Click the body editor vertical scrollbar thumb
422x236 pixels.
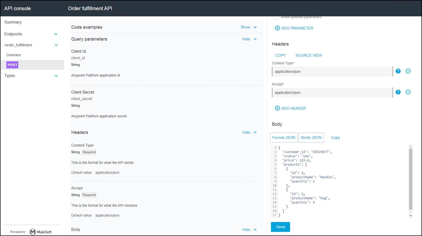click(411, 179)
